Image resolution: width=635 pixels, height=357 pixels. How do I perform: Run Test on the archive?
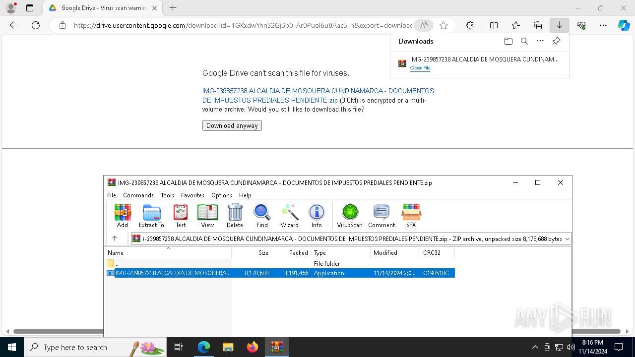[181, 216]
